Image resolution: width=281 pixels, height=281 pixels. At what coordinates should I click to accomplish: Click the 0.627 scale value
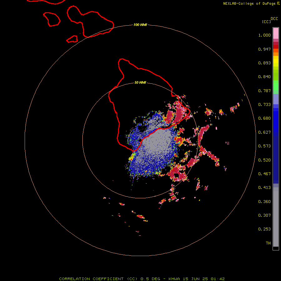click(264, 132)
